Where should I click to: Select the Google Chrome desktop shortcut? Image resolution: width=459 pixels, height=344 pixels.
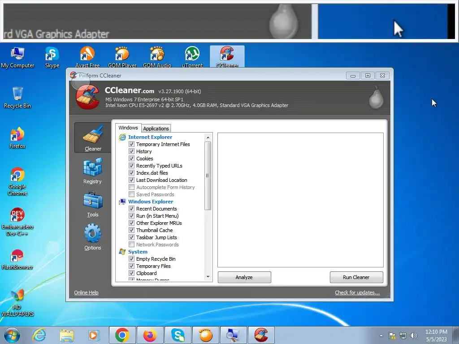tap(17, 181)
